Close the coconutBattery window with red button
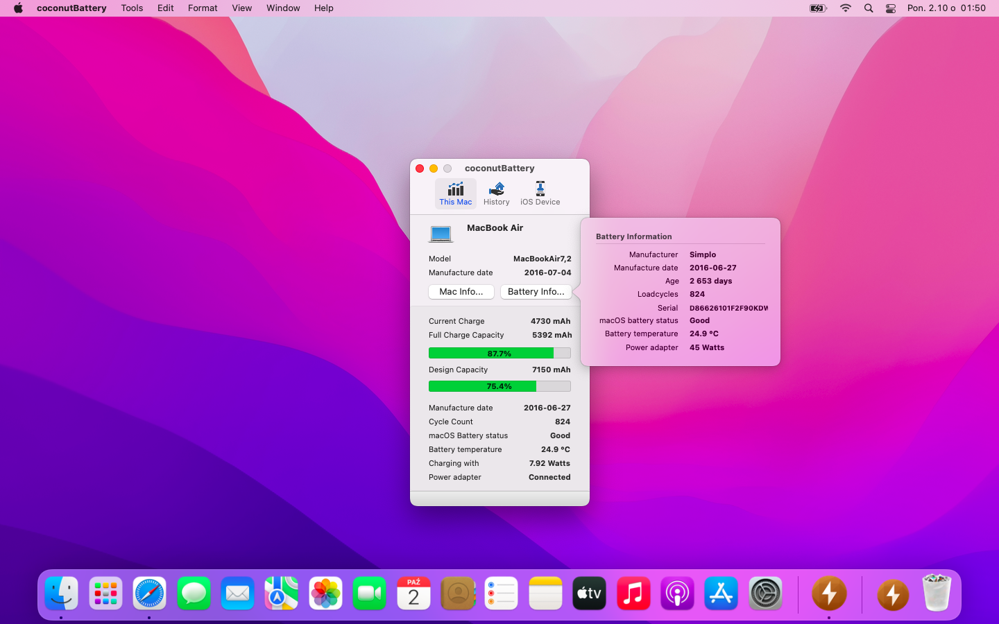The width and height of the screenshot is (999, 624). 420,168
